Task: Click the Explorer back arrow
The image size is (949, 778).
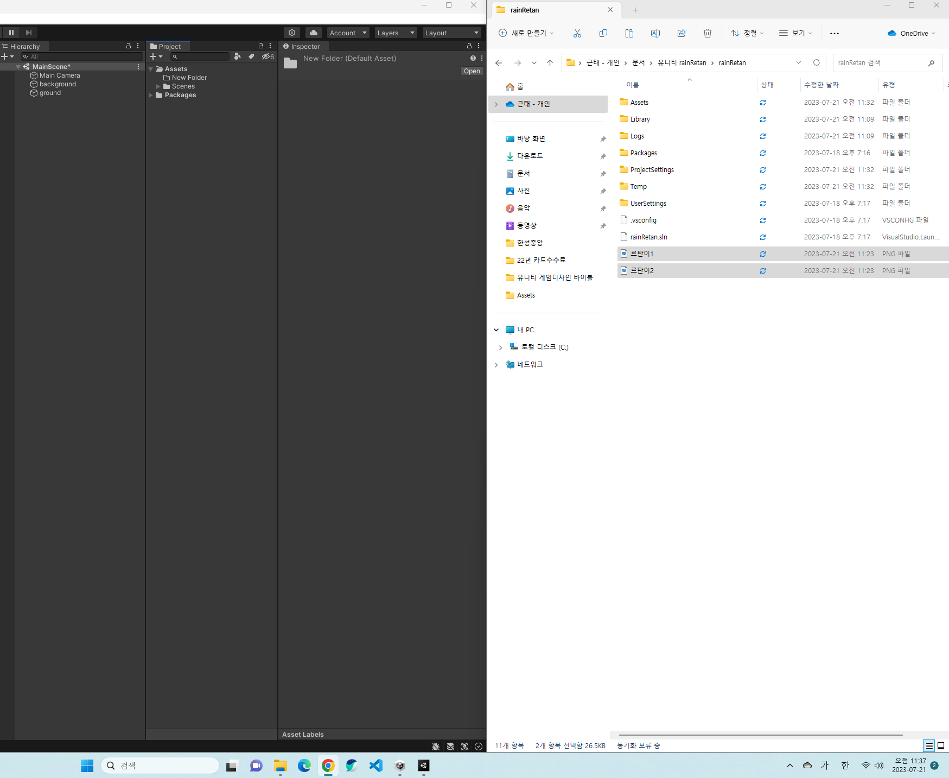Action: point(499,63)
